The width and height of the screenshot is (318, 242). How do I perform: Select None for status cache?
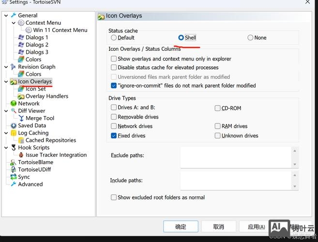coord(250,38)
